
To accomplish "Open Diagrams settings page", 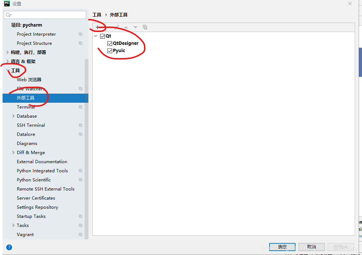I will click(27, 144).
